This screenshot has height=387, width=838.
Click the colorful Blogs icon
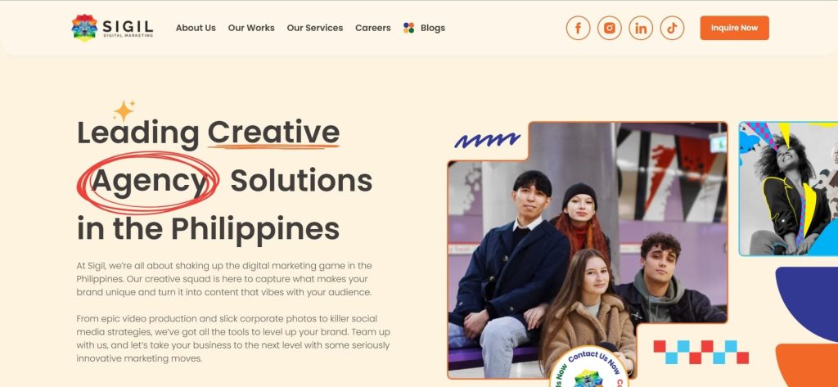coord(409,28)
